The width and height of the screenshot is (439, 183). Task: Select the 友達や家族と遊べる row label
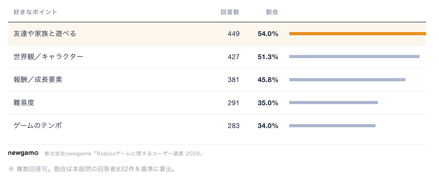(x=45, y=34)
